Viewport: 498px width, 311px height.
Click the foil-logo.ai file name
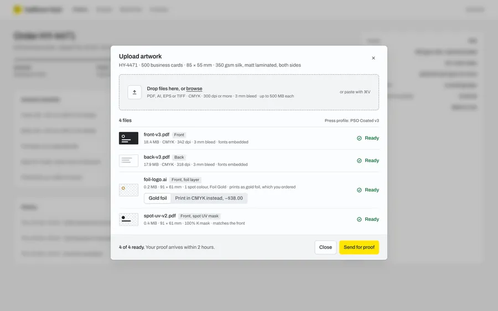pyautogui.click(x=155, y=179)
